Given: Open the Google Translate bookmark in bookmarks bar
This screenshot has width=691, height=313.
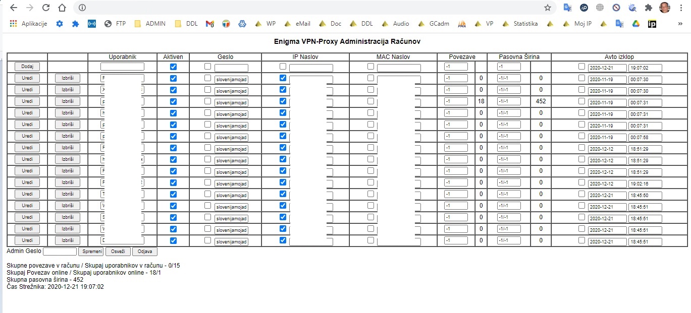Looking at the screenshot, I should click(620, 24).
